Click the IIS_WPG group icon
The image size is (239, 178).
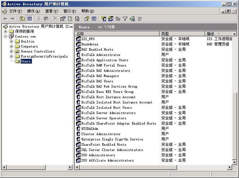[x=78, y=39]
